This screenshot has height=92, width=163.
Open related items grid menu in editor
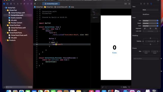35,4
